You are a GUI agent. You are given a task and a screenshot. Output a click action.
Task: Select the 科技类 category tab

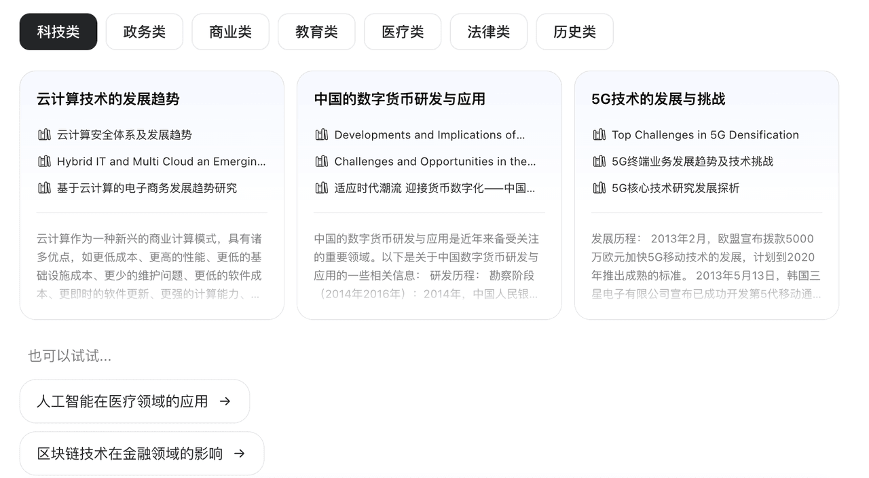click(58, 32)
